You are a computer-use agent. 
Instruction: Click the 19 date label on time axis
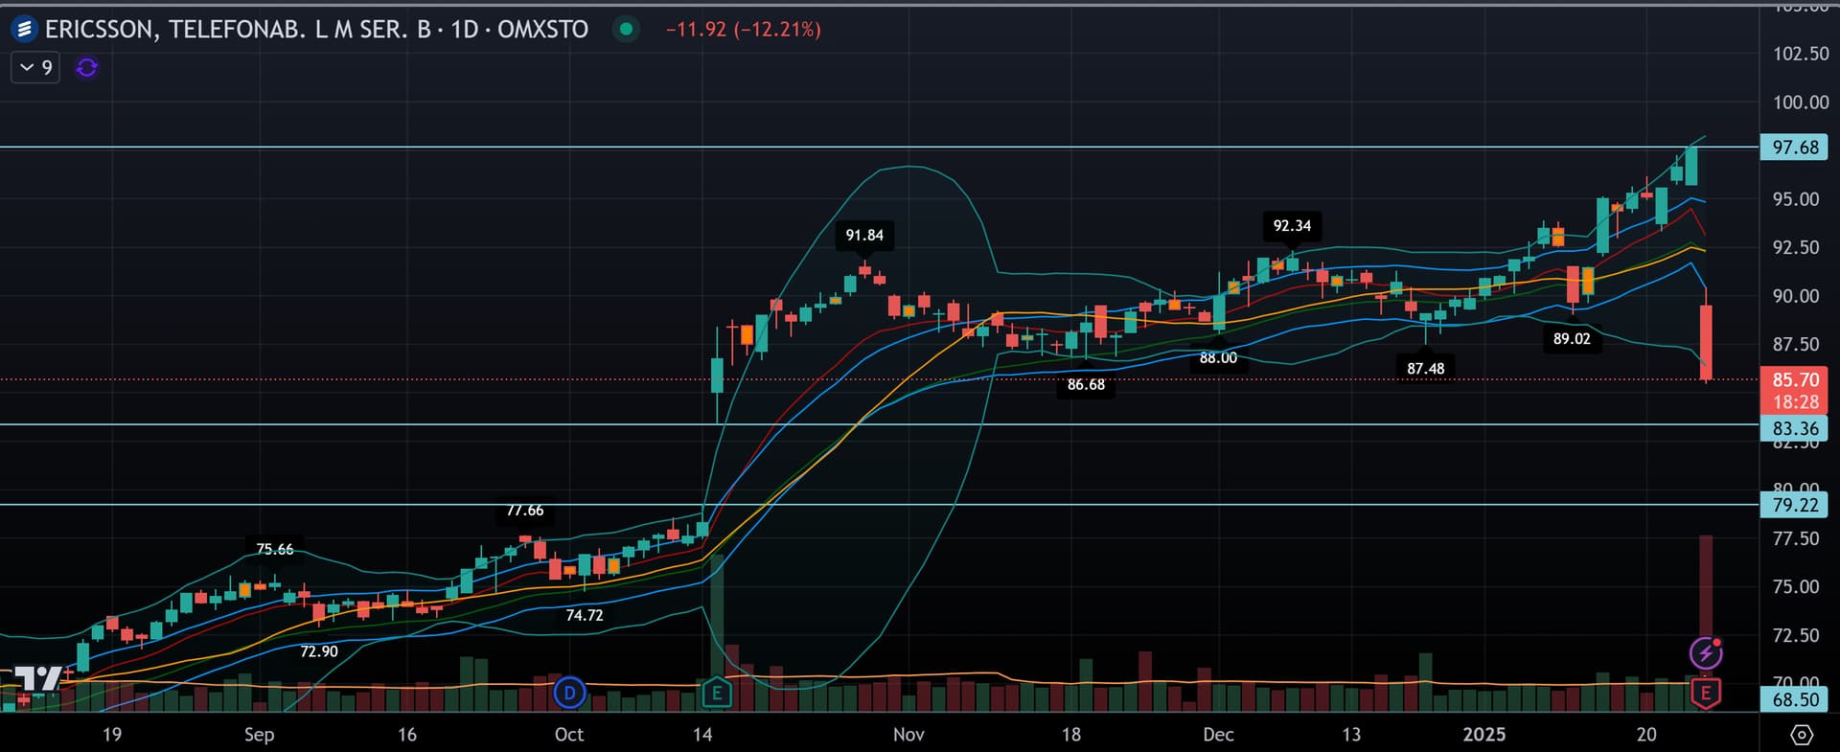click(x=112, y=735)
